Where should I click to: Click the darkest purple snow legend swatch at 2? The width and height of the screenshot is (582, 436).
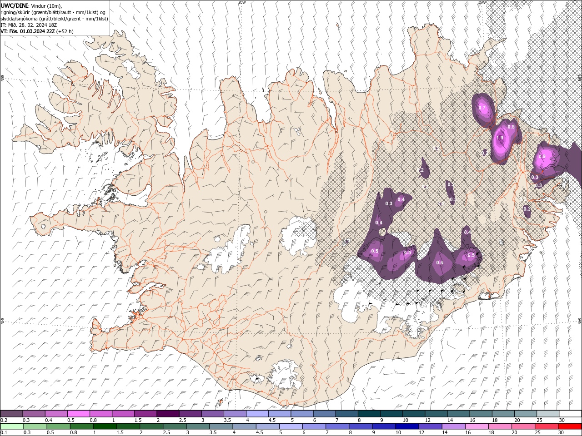click(x=168, y=414)
